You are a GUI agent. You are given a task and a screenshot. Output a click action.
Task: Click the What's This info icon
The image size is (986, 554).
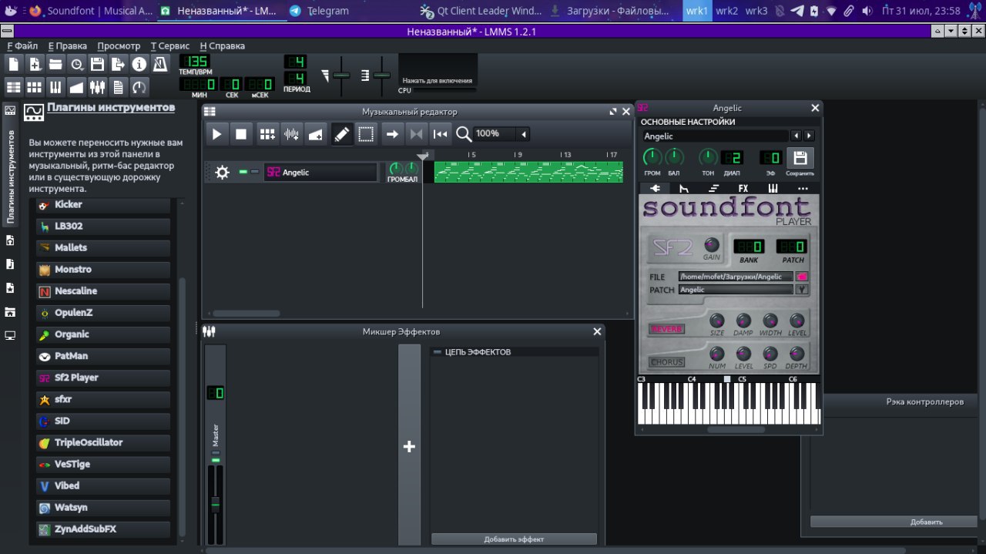coord(139,64)
